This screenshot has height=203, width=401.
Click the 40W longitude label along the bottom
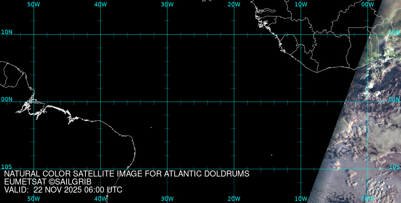tap(100, 199)
